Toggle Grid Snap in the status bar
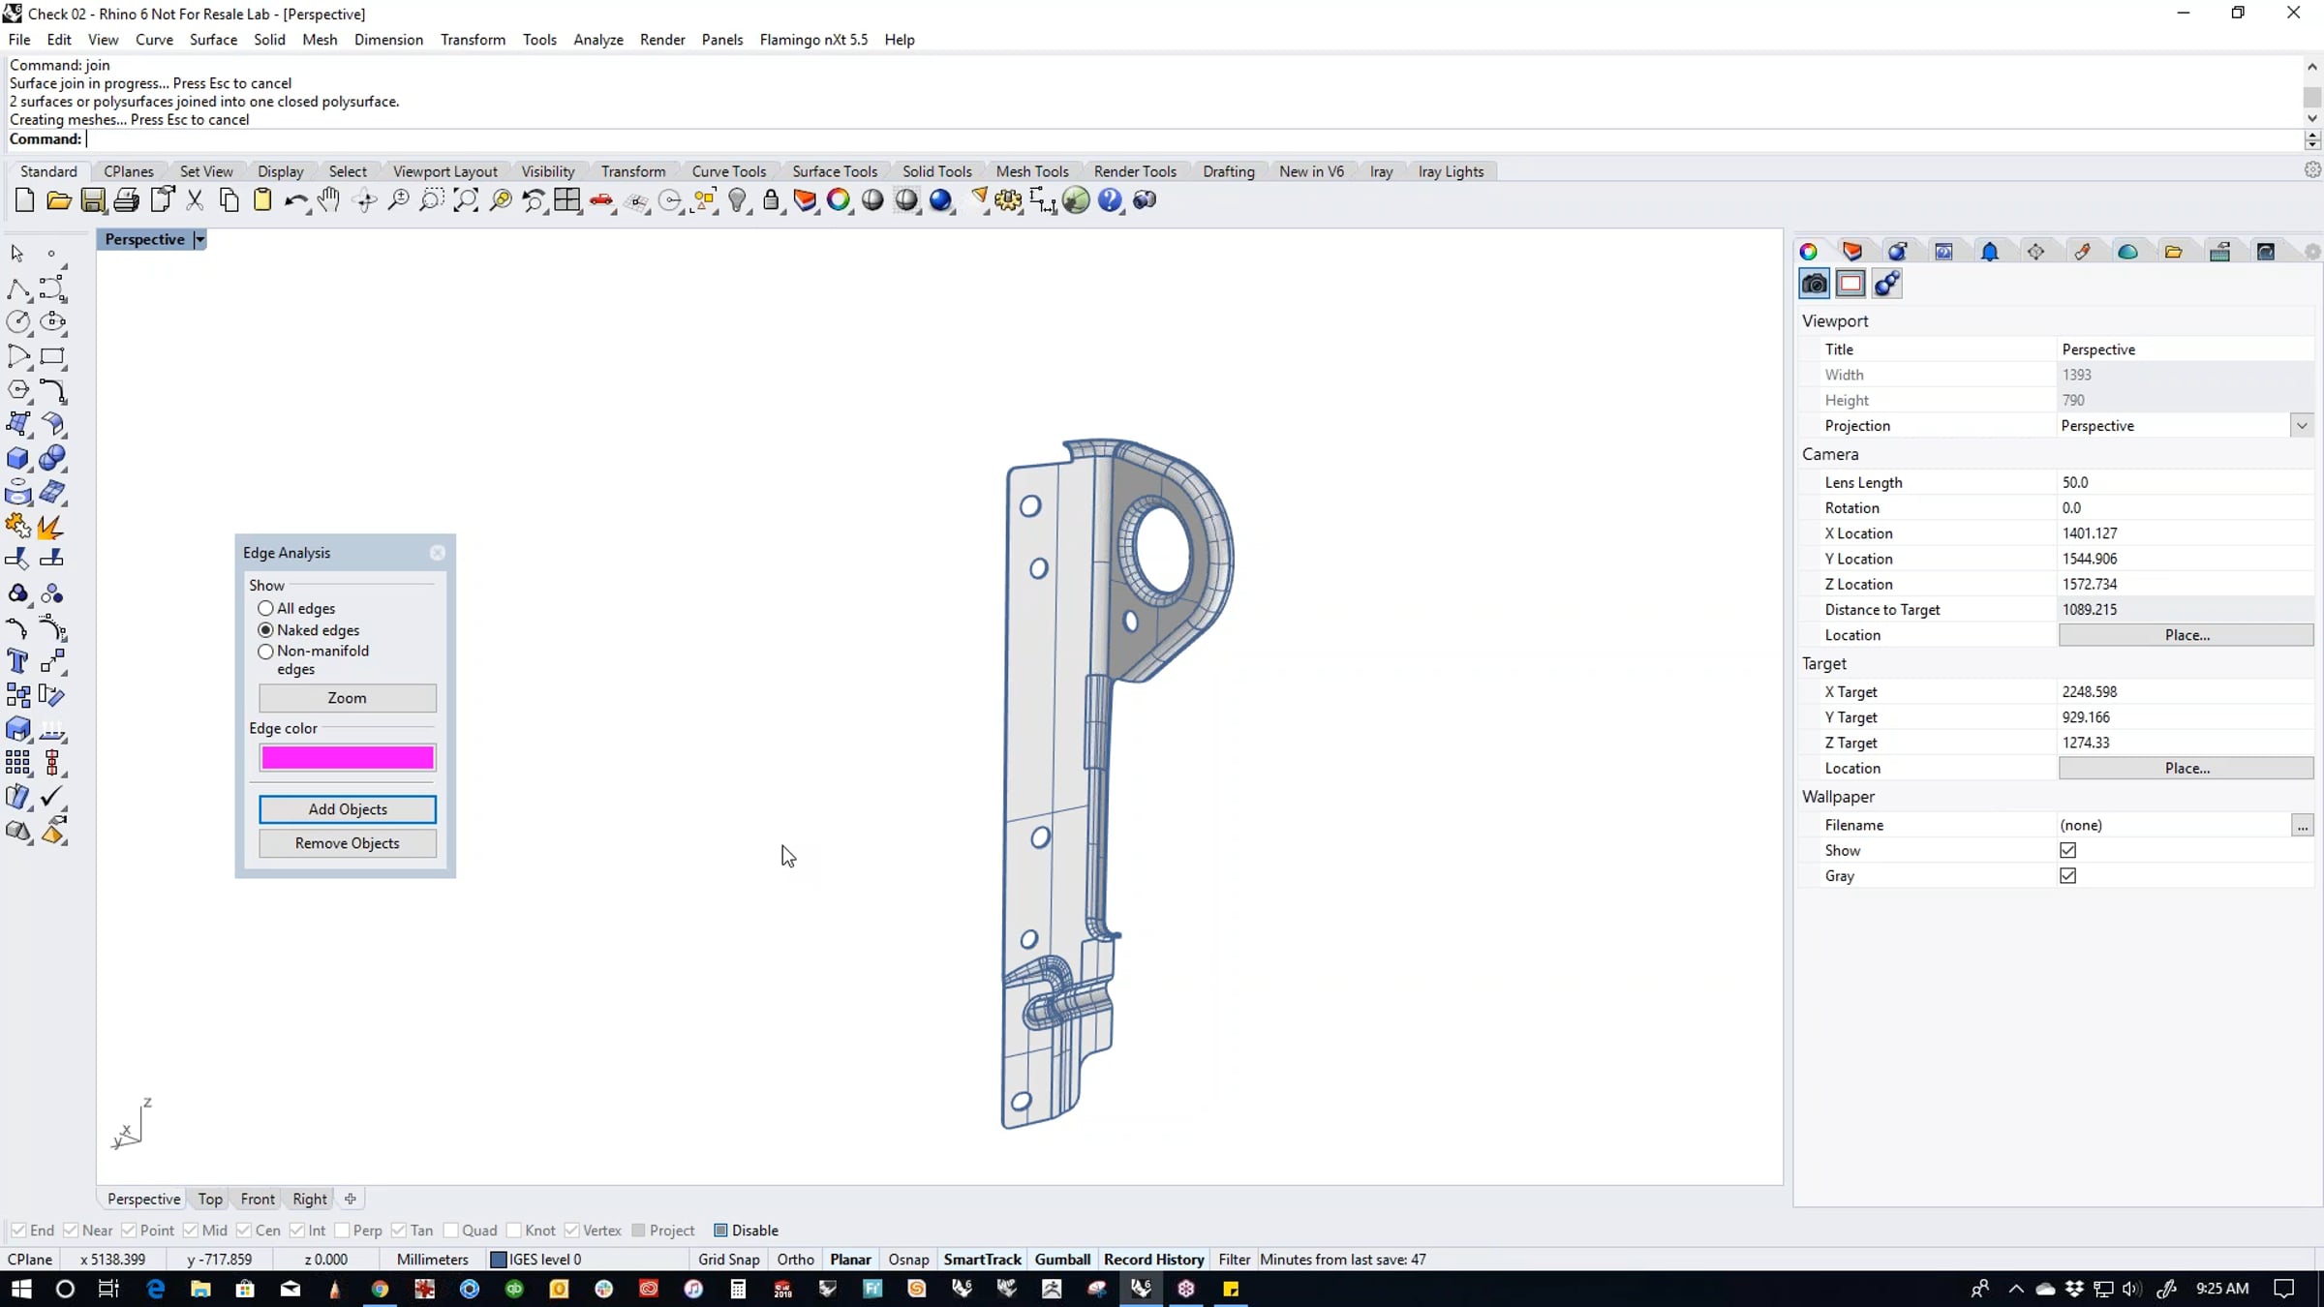 [x=728, y=1260]
